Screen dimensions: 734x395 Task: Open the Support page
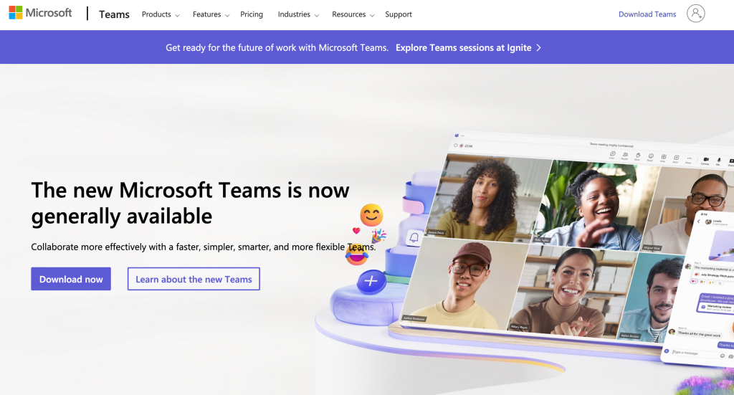399,14
